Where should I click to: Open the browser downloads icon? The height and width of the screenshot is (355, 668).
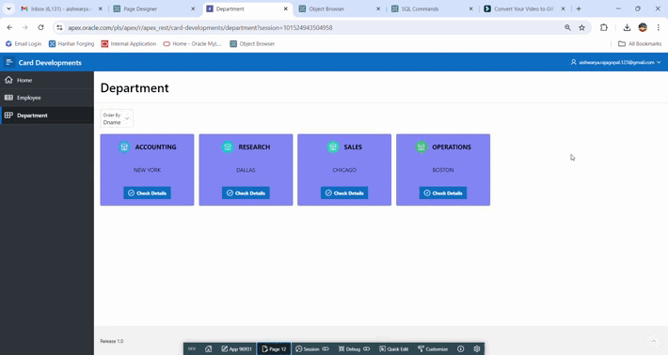(x=627, y=27)
